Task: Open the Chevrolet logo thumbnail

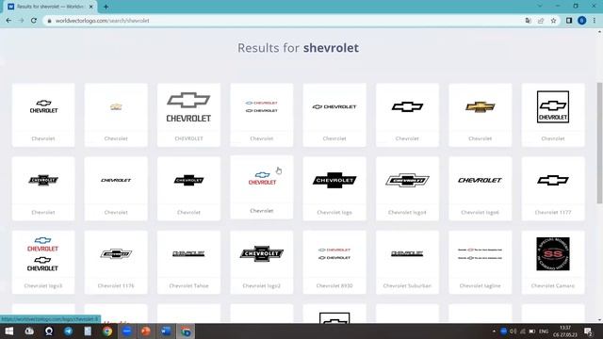Action: click(x=334, y=180)
